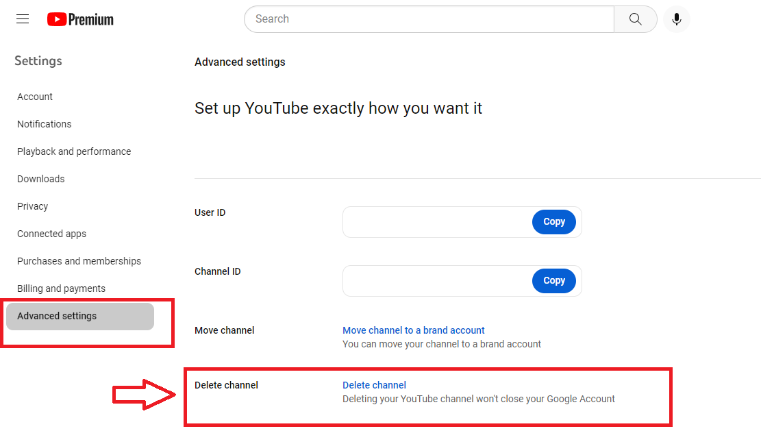Copy the Channel ID value

pyautogui.click(x=553, y=280)
